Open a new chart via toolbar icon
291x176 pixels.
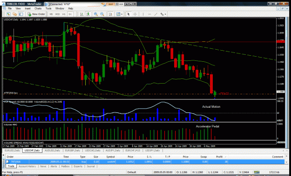pos(8,14)
